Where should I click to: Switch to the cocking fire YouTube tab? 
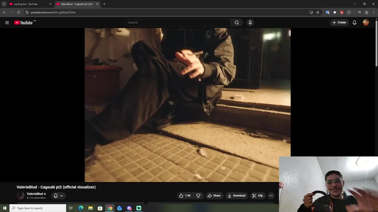click(30, 4)
